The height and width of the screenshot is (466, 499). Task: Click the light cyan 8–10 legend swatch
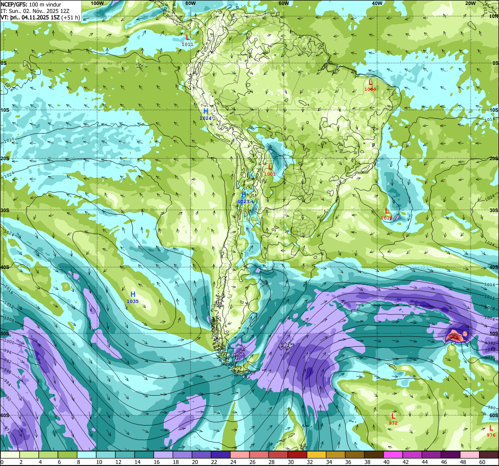pos(86,455)
